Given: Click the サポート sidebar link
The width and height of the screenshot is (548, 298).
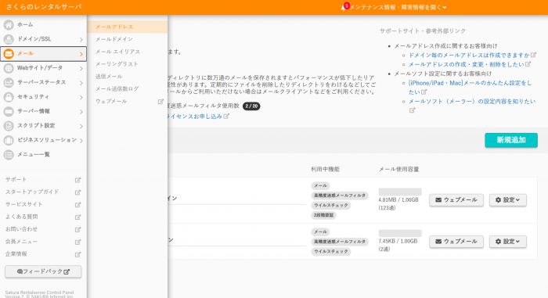Looking at the screenshot, I should click(x=16, y=180).
